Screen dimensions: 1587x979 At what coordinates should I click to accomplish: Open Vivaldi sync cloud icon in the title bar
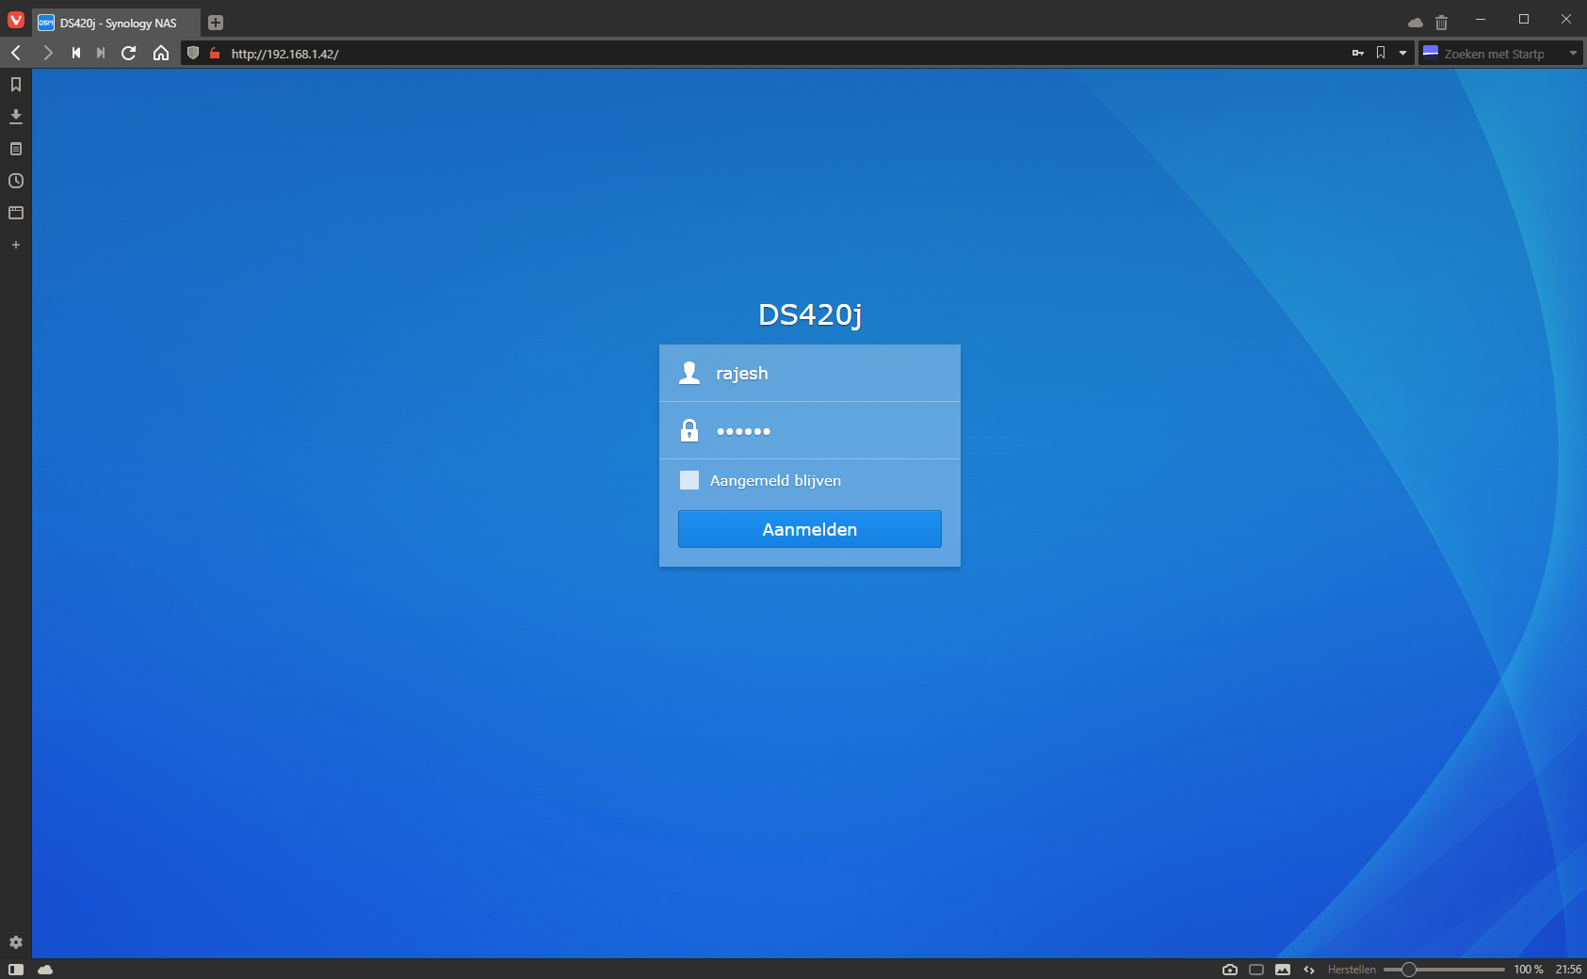point(1416,22)
